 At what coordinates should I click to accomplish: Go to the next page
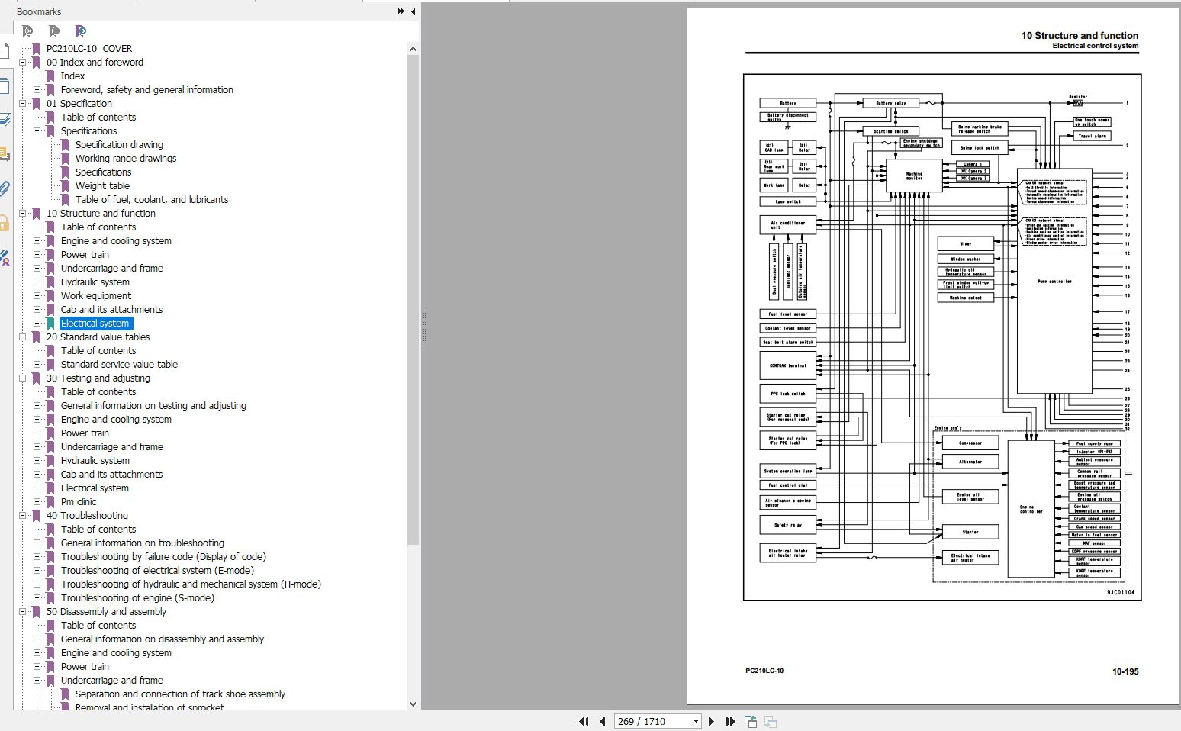[x=711, y=721]
